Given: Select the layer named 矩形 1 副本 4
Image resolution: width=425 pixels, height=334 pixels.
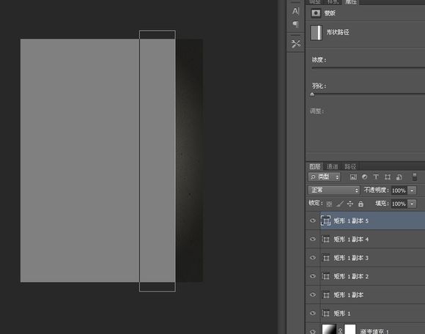Looking at the screenshot, I should [x=351, y=240].
